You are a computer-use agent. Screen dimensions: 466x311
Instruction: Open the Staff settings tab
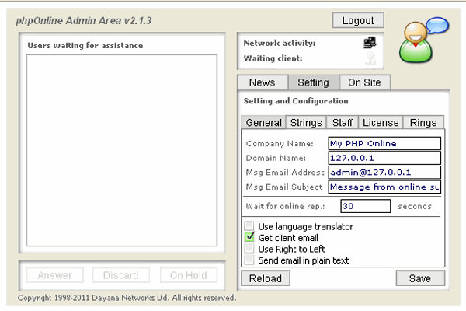coord(343,122)
